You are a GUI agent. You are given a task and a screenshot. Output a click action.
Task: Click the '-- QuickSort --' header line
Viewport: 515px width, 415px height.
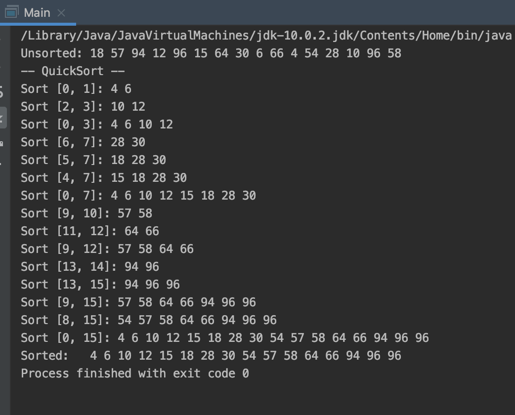(73, 71)
